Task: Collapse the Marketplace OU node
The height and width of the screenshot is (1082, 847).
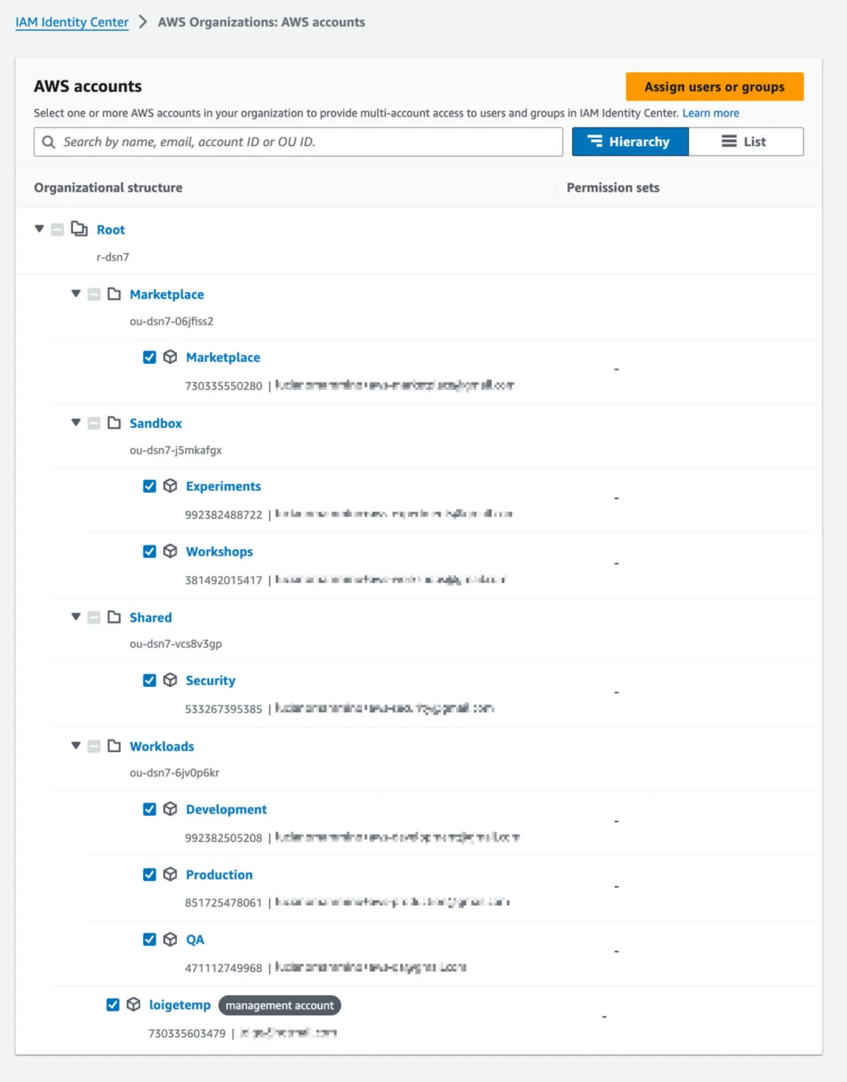Action: click(x=76, y=294)
